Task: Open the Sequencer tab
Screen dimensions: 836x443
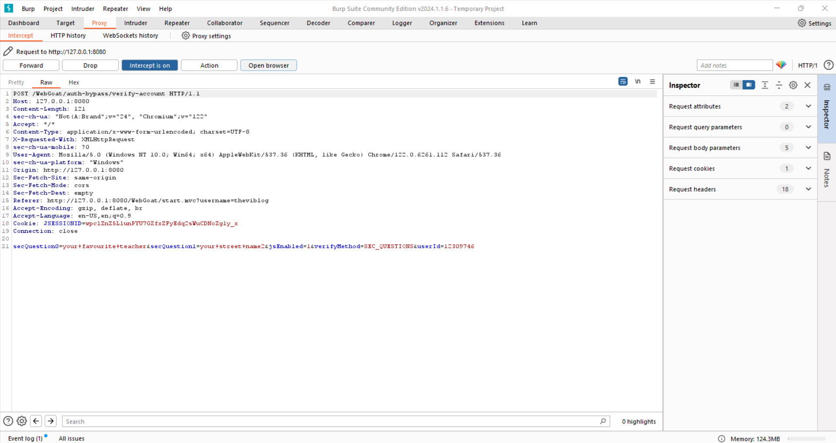Action: tap(274, 23)
